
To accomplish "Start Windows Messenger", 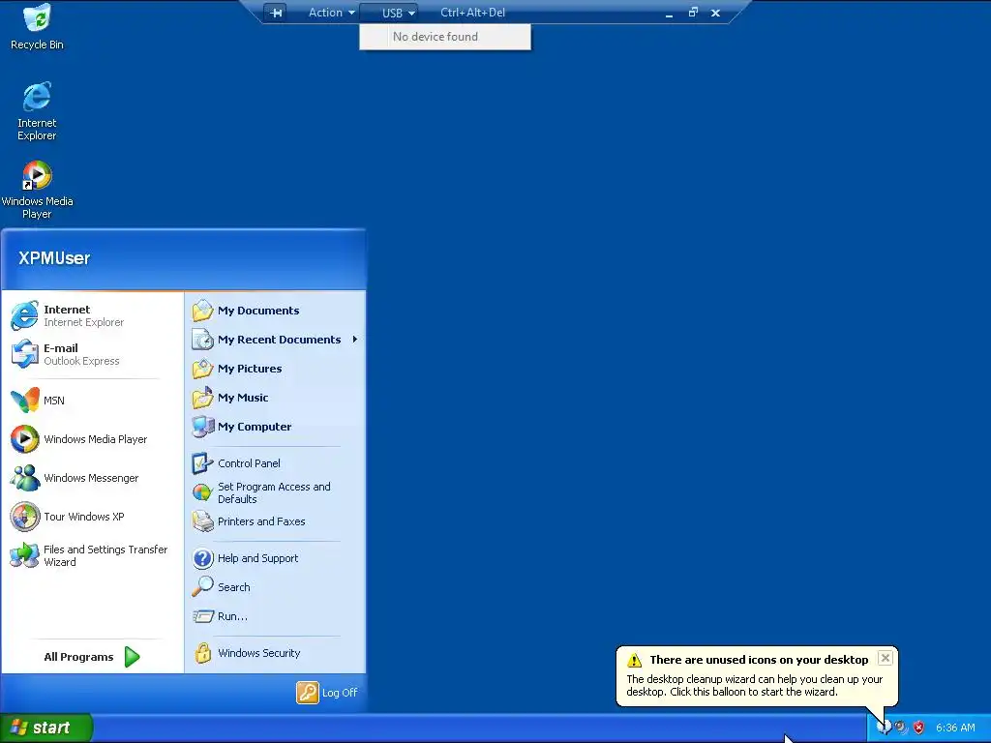I will point(92,478).
